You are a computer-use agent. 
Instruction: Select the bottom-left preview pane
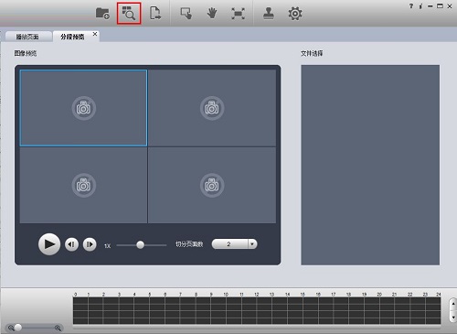coord(83,185)
